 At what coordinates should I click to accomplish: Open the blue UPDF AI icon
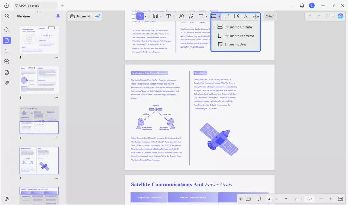(341, 16)
